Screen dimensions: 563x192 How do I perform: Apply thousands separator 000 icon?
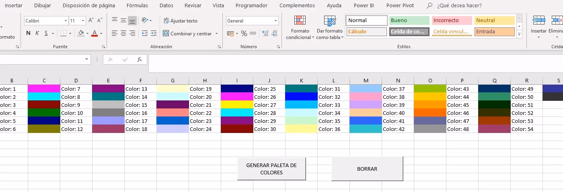point(253,33)
